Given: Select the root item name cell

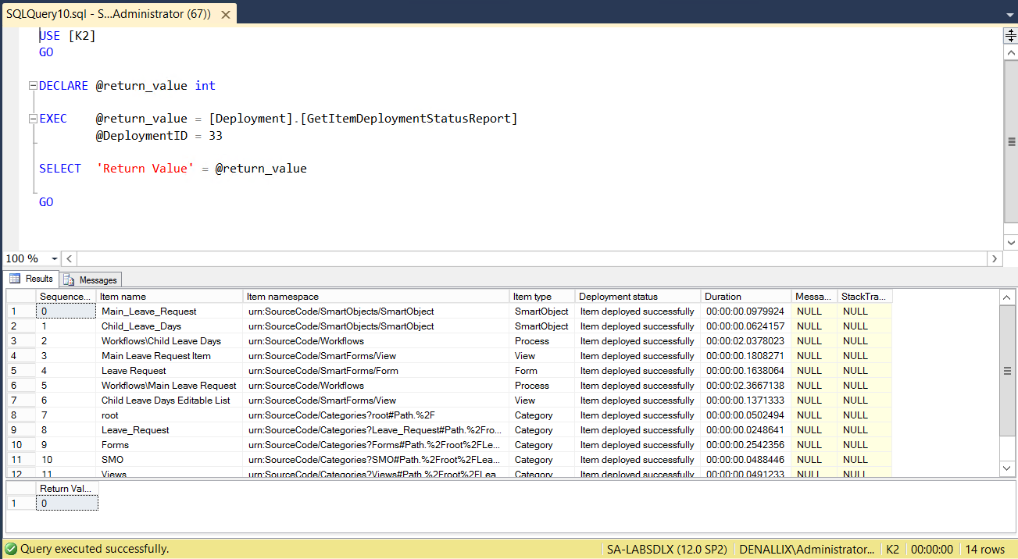Looking at the screenshot, I should [170, 415].
